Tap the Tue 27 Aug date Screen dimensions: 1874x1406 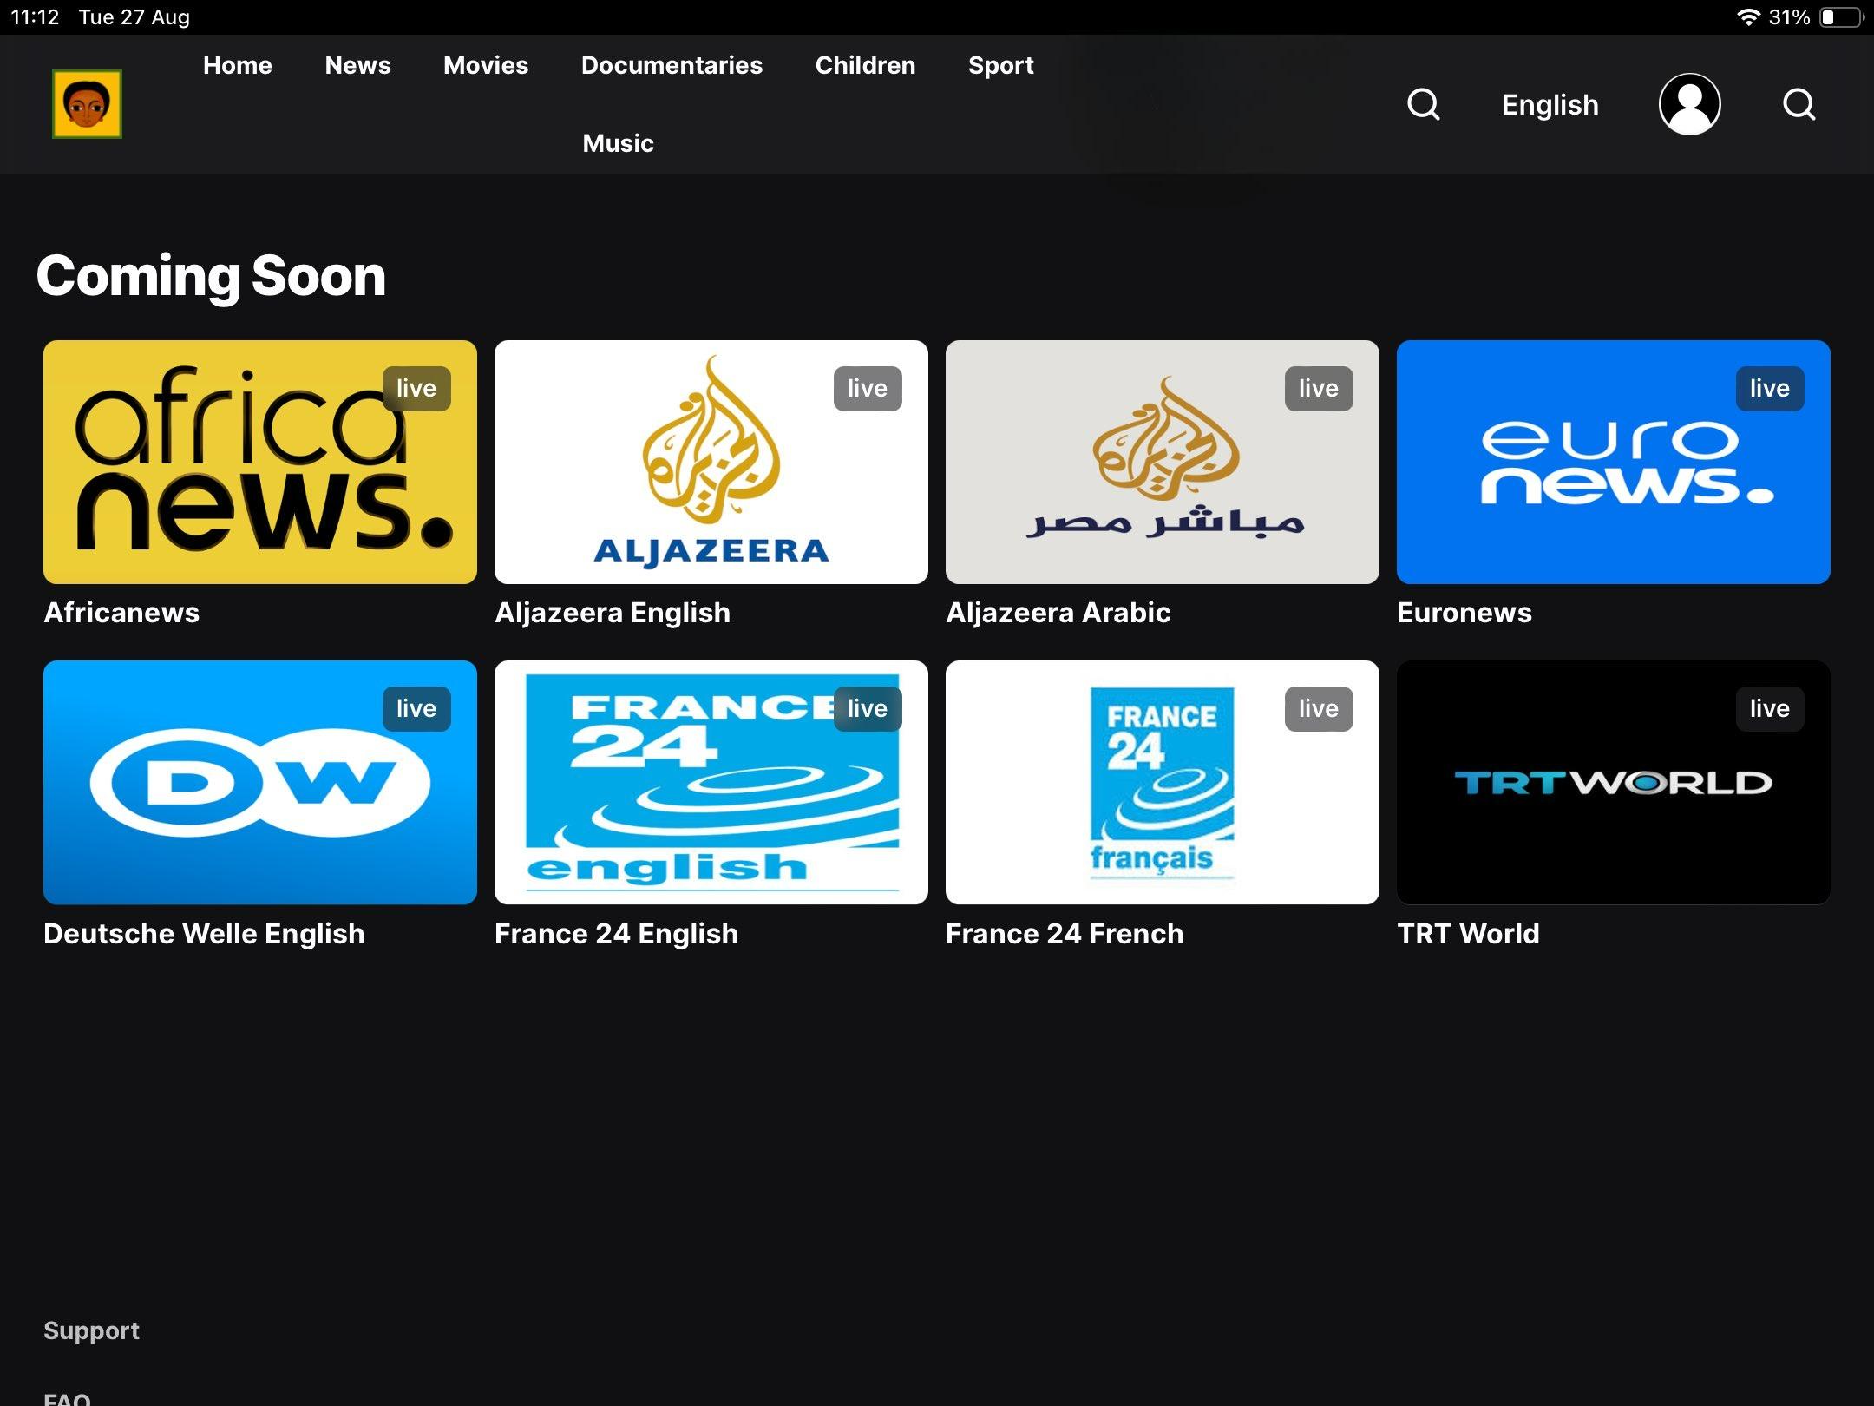coord(134,17)
